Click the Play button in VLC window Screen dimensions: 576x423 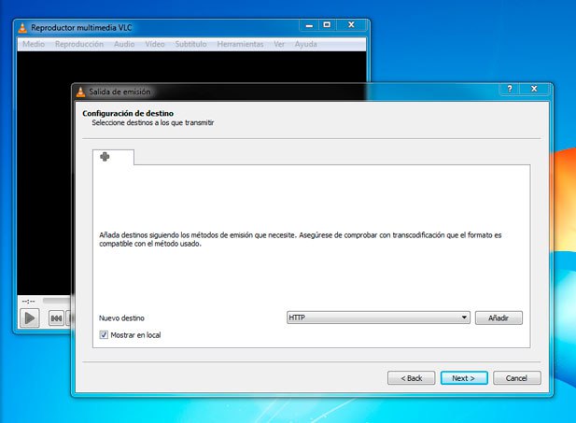click(x=30, y=317)
